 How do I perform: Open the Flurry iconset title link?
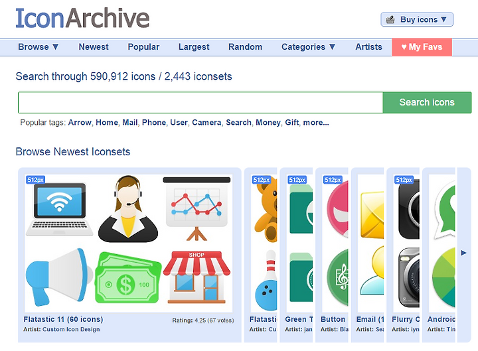[x=406, y=319]
